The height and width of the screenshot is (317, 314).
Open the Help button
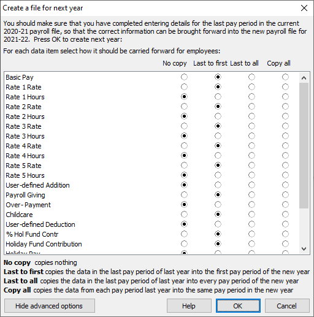(x=189, y=306)
